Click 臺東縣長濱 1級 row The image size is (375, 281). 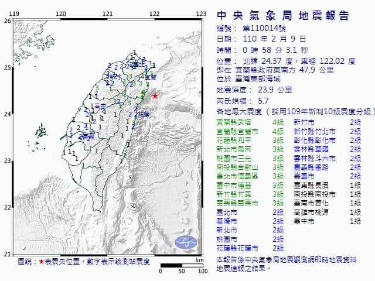(x=328, y=186)
